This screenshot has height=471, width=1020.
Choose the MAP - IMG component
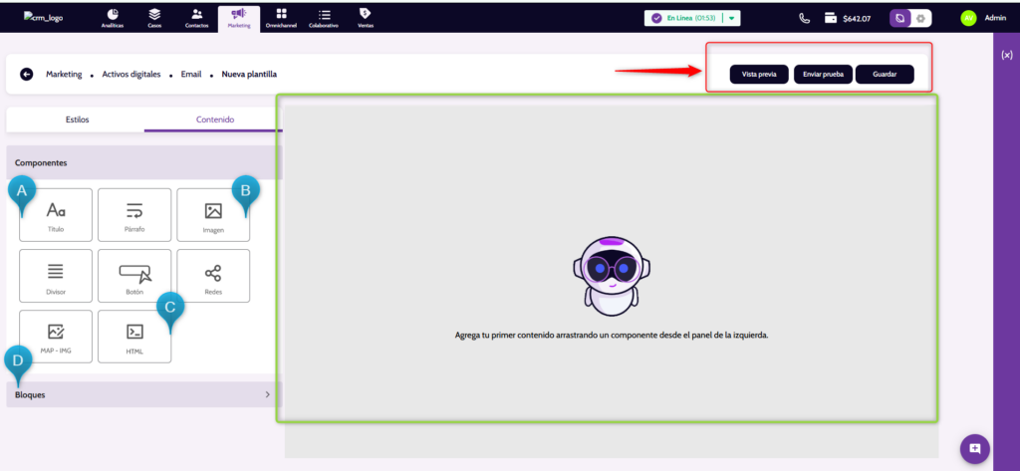[56, 337]
